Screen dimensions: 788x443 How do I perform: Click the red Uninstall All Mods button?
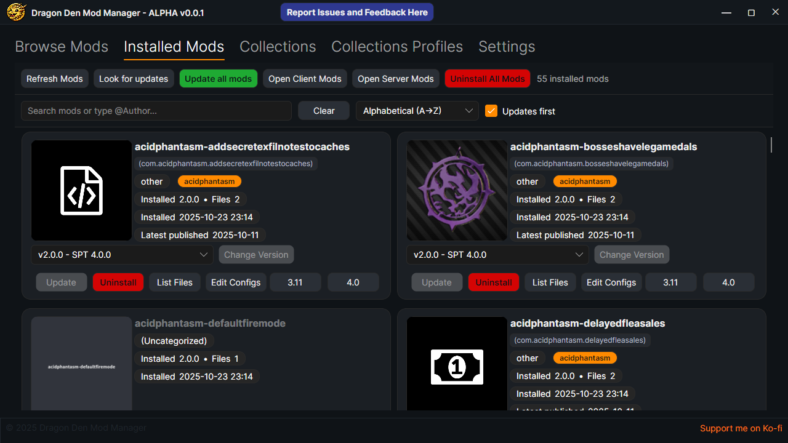click(488, 79)
